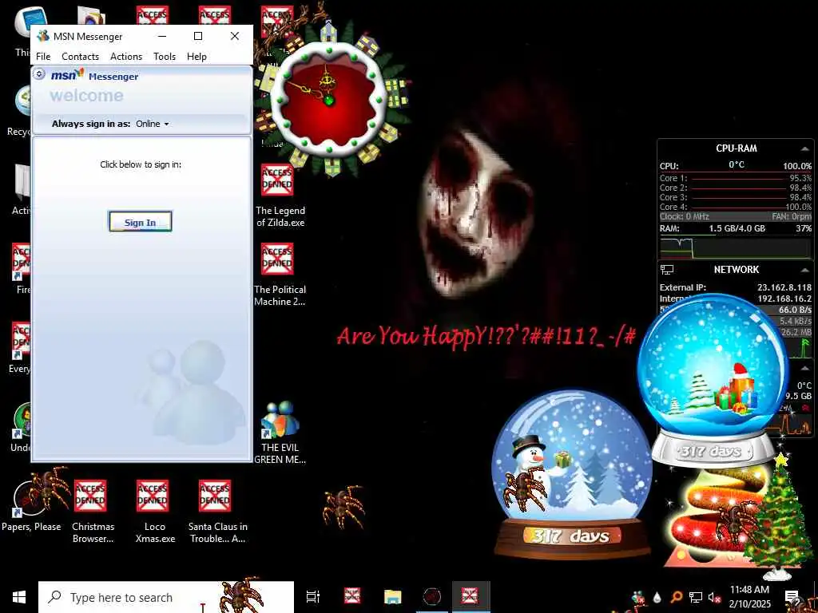The image size is (818, 613).
Task: Open Task View from the taskbar
Action: point(312,597)
